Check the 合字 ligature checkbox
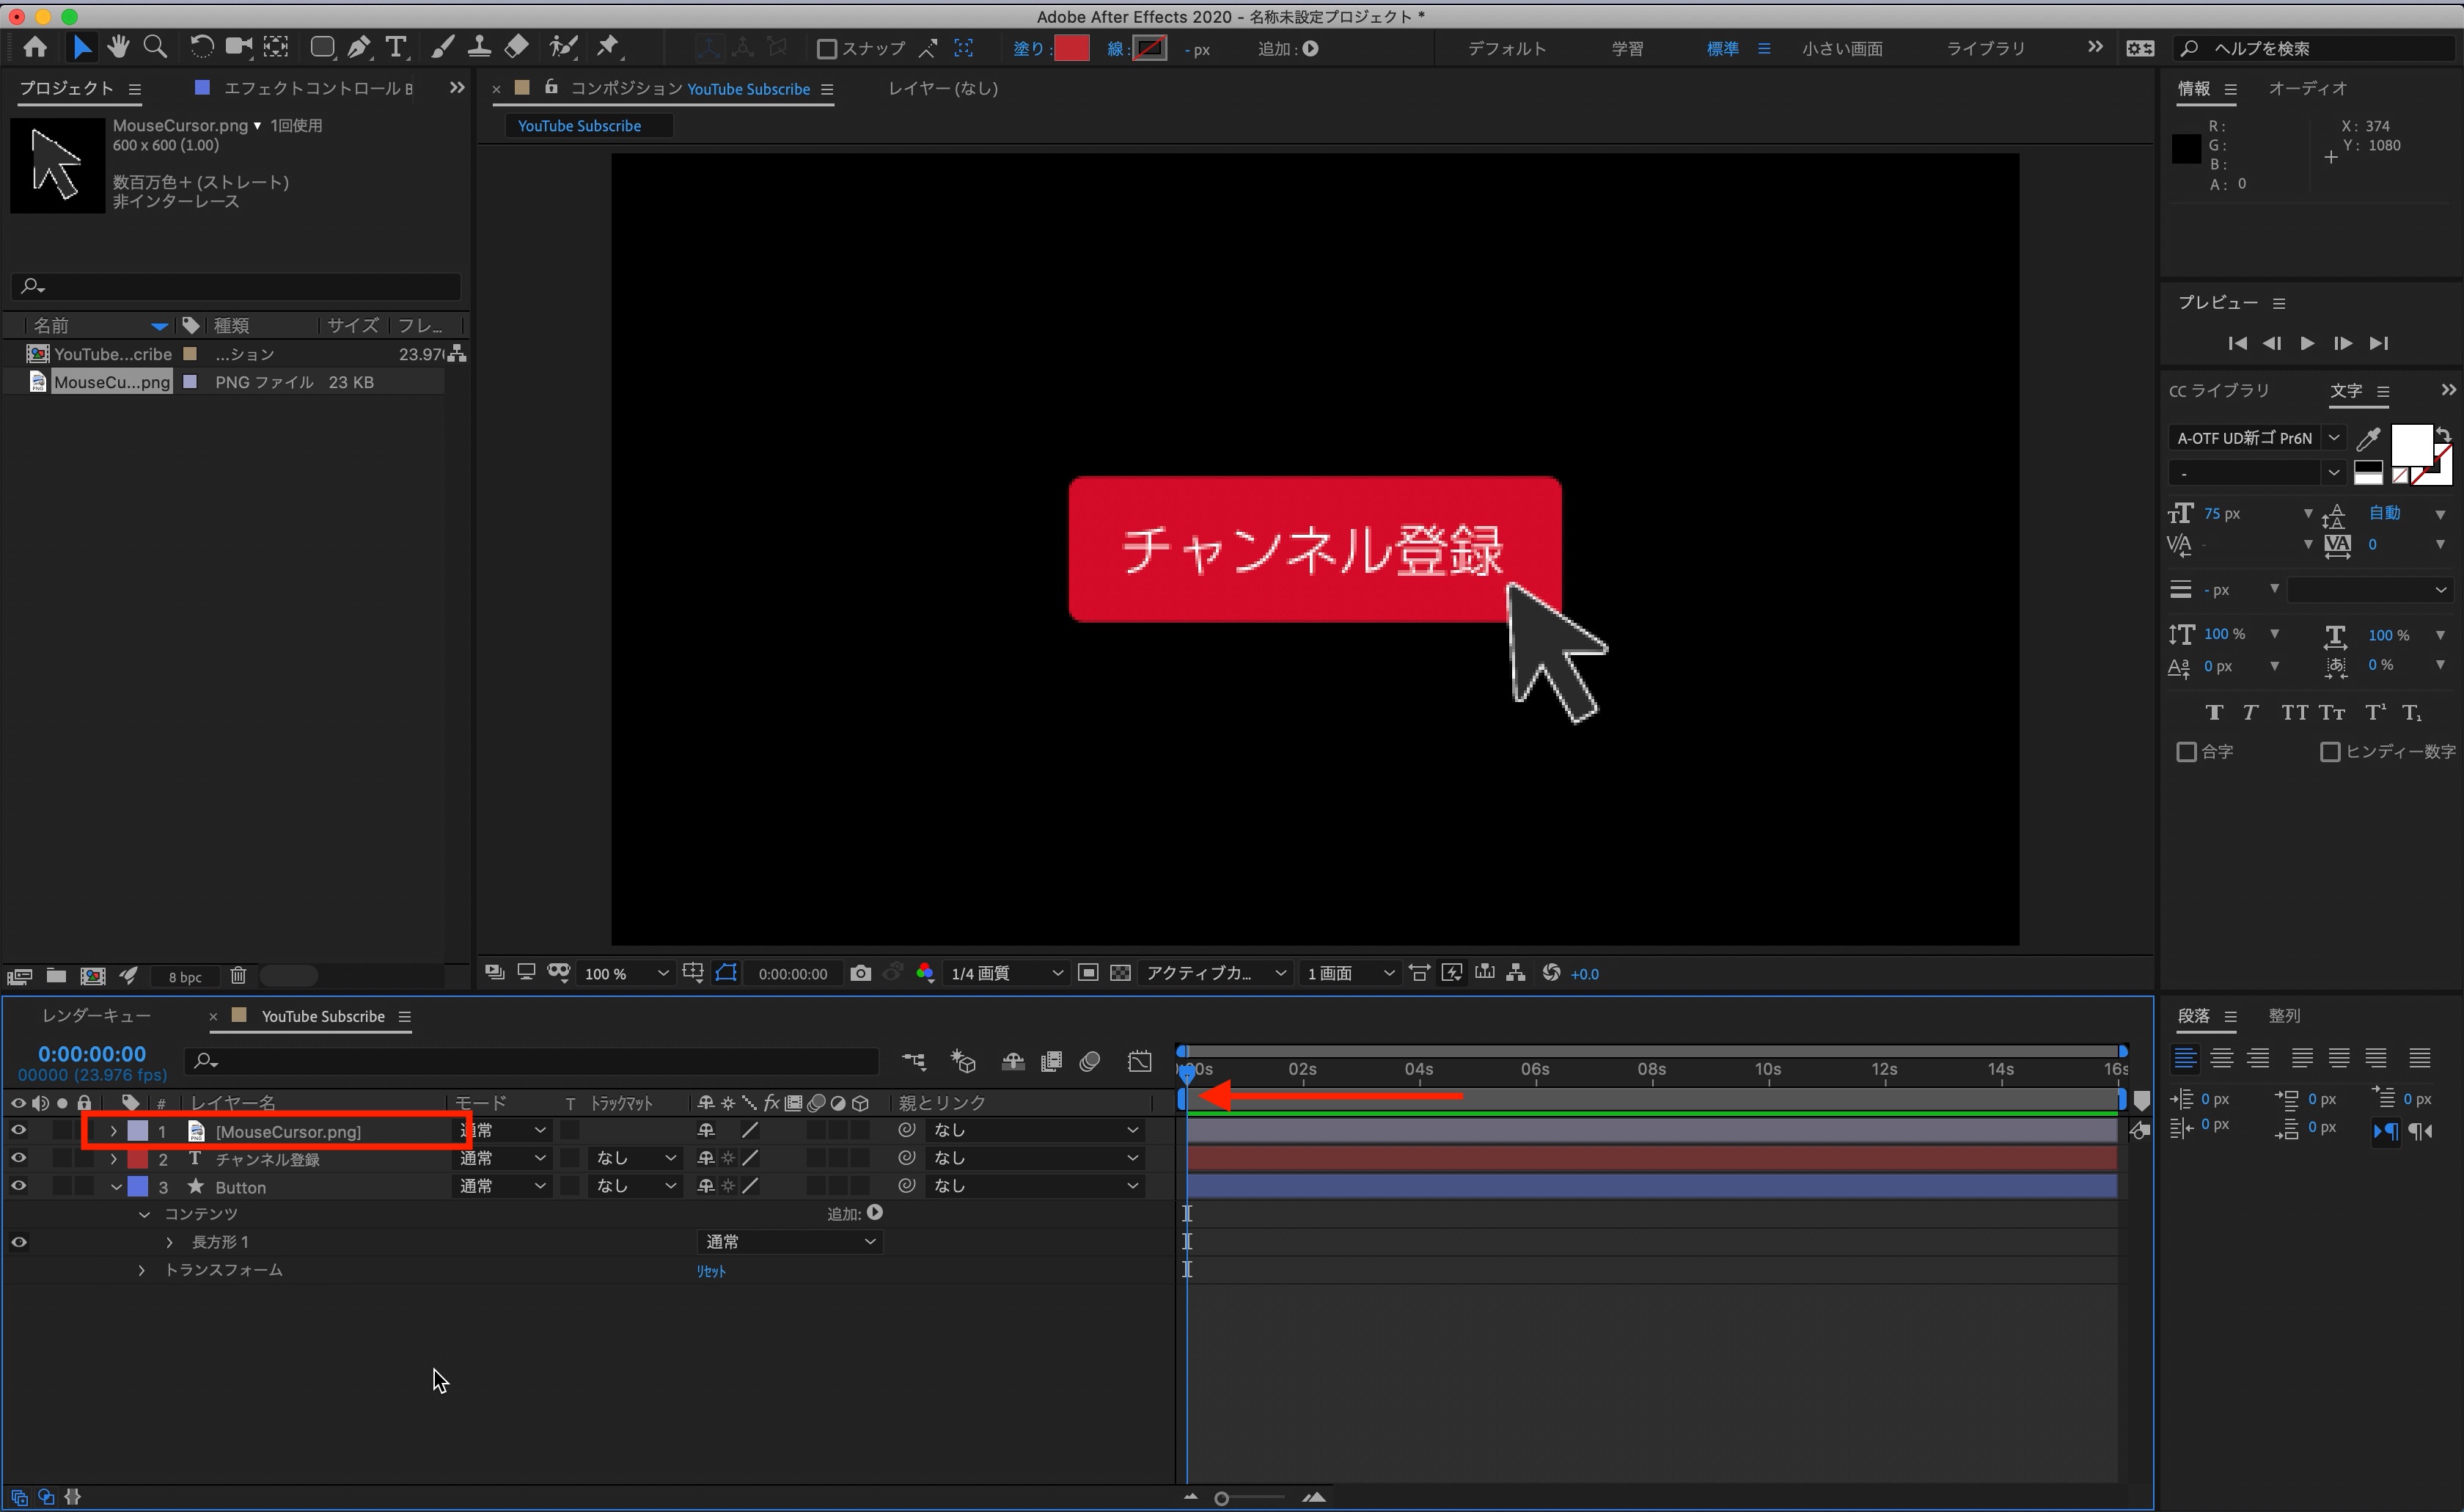The image size is (2464, 1512). pos(2186,751)
